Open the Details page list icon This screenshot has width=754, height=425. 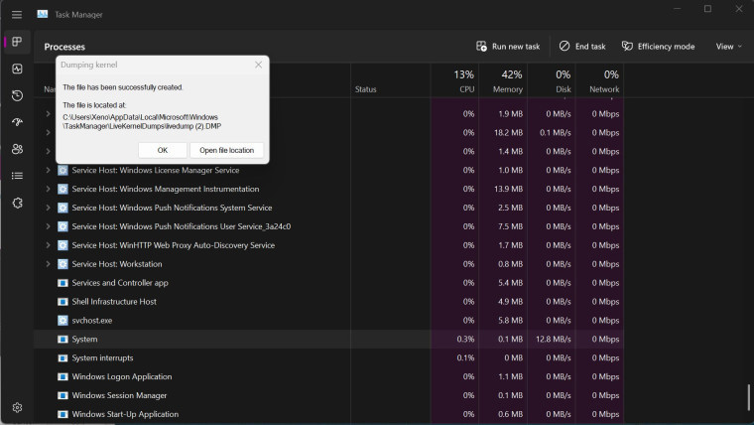17,176
